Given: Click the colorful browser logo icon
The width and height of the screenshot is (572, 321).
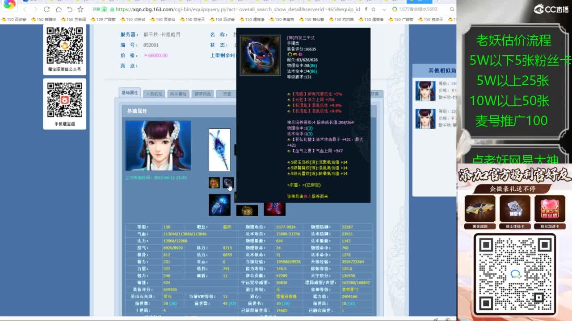Looking at the screenshot, I should click(x=9, y=4).
